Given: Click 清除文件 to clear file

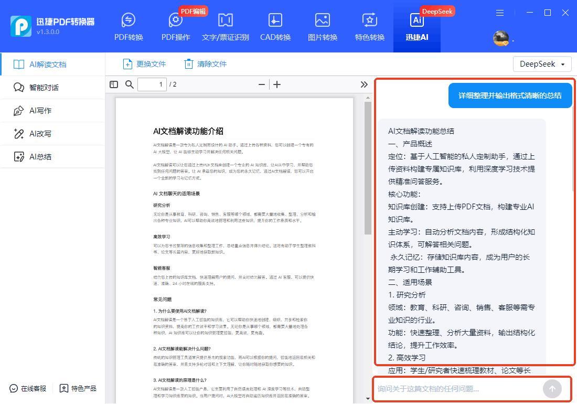Looking at the screenshot, I should click(x=205, y=64).
